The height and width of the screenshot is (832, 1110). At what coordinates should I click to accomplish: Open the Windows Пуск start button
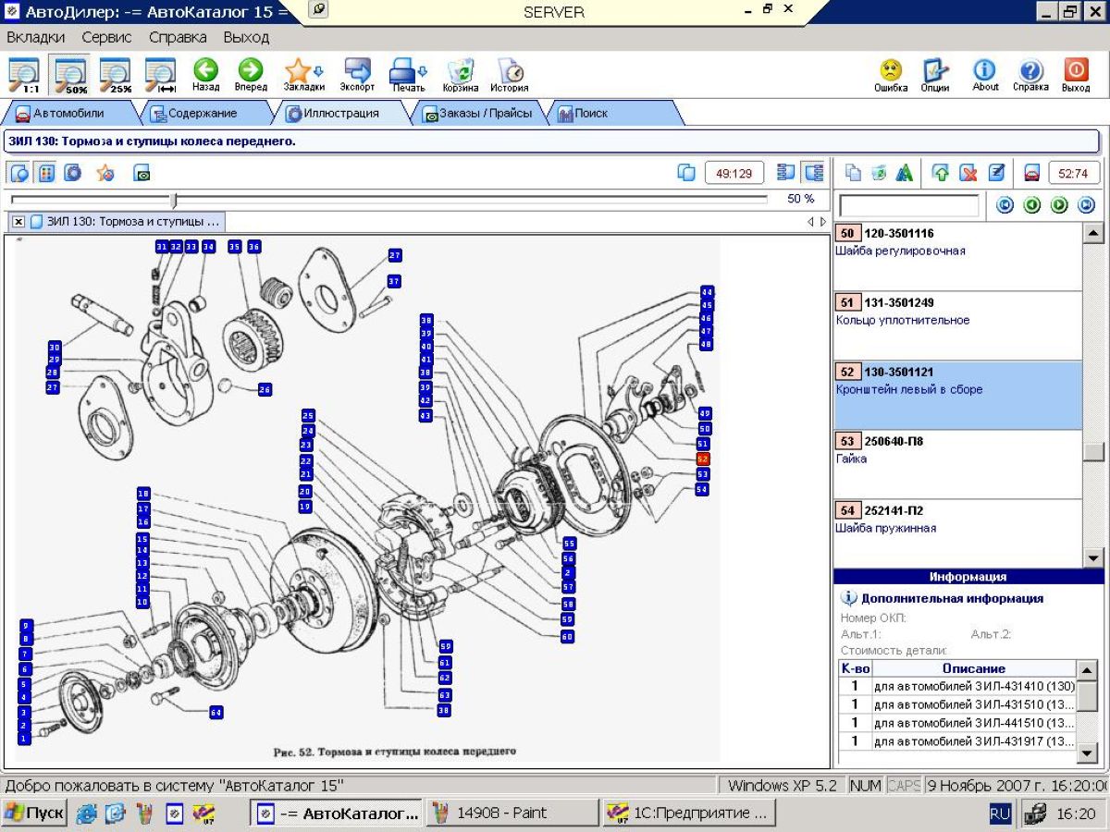(34, 814)
